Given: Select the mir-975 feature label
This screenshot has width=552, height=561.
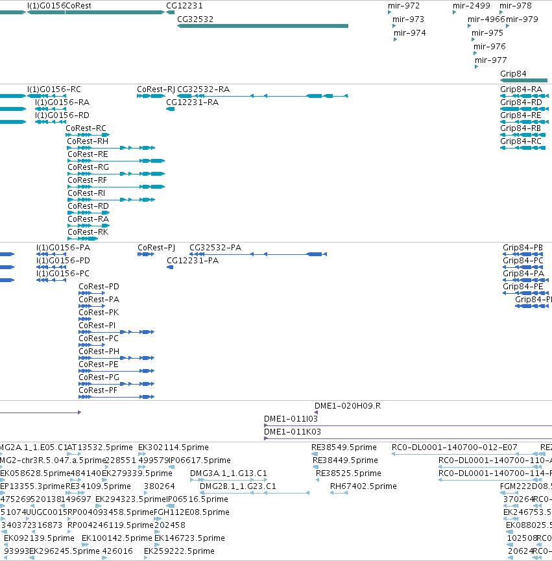Looking at the screenshot, I should coord(487,33).
